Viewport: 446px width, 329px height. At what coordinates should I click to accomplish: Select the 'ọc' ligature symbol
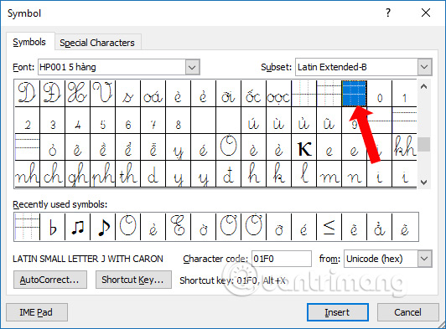278,93
